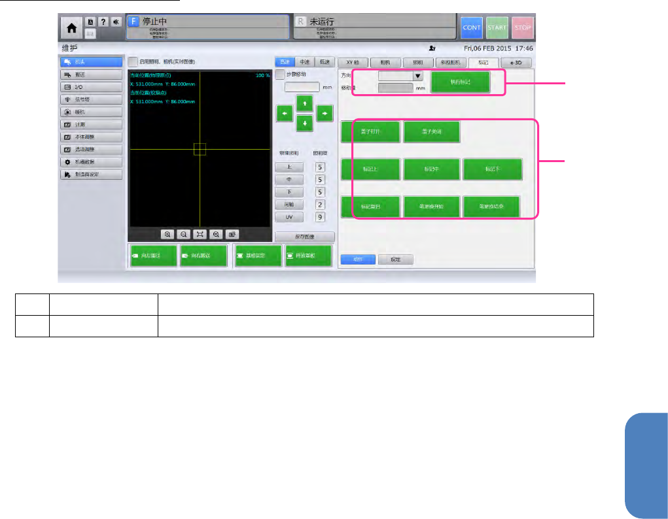Enable 启用照明、相机 live image checkbox
Screen dimensions: 668x519
(133, 61)
